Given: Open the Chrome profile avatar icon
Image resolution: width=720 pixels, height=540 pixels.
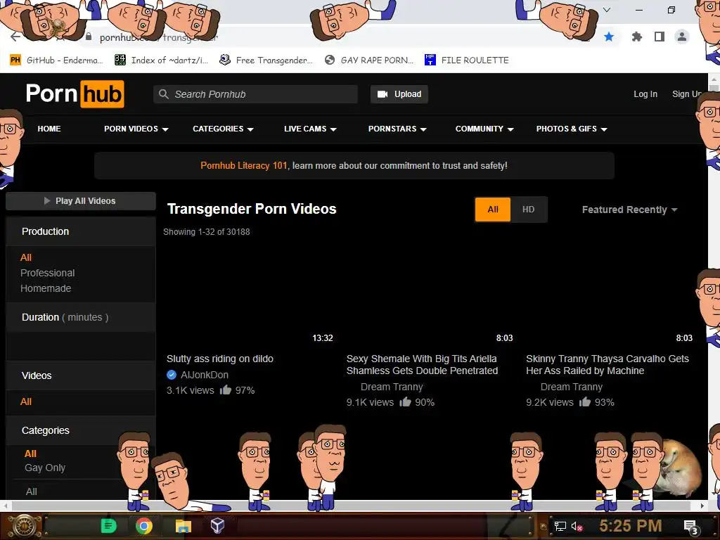Looking at the screenshot, I should coord(682,37).
